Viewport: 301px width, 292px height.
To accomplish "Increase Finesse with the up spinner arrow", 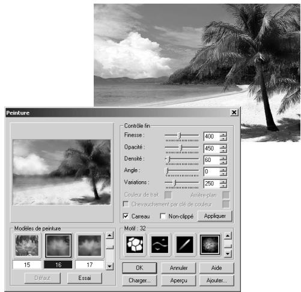I will coord(223,134).
